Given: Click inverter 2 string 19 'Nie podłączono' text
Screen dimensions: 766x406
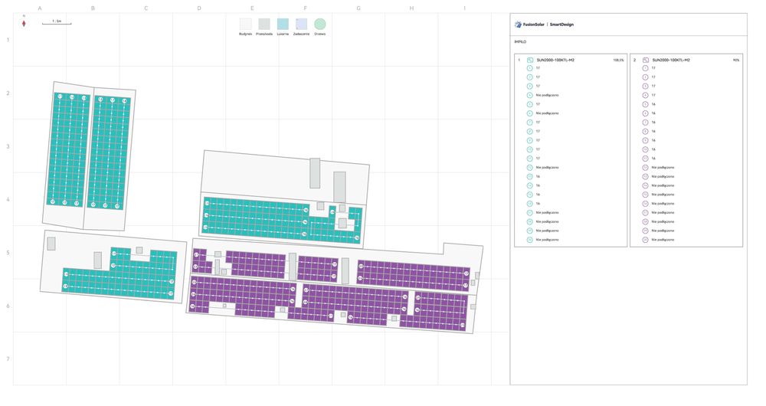Looking at the screenshot, I should point(663,231).
